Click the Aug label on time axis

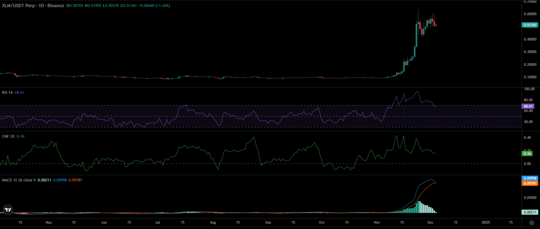click(x=214, y=223)
